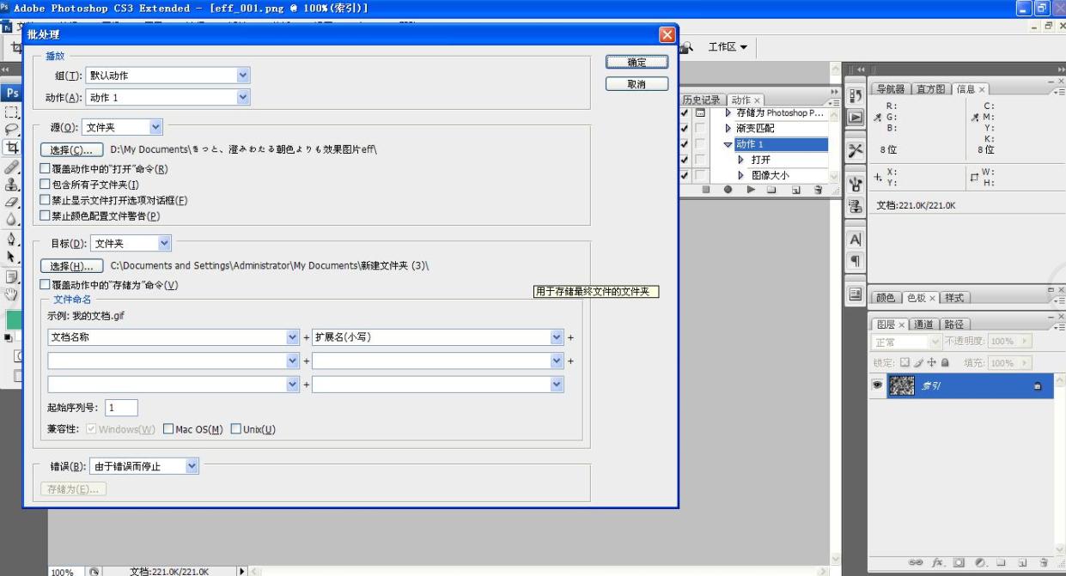The image size is (1066, 576).
Task: Open the 目标 dropdown set to 文件夹
Action: coord(131,244)
